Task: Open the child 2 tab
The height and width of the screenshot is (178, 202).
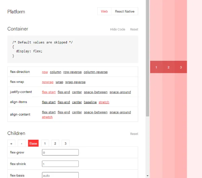Action: click(x=55, y=143)
